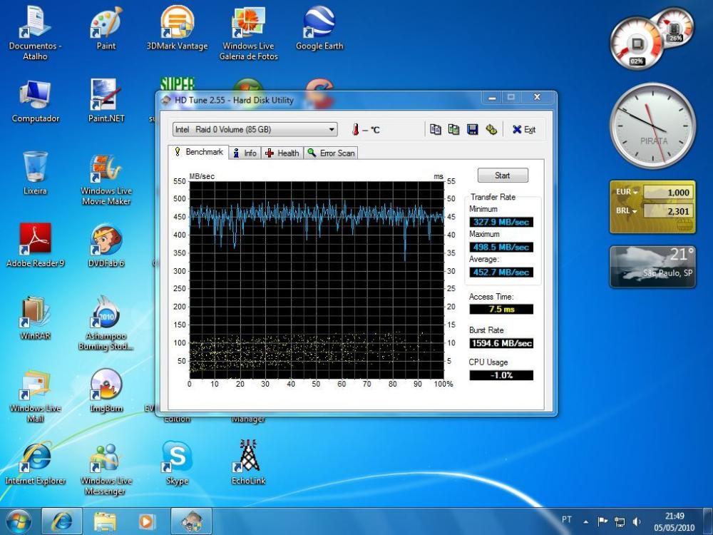Select the Error Scan tab
Image resolution: width=713 pixels, height=535 pixels.
pyautogui.click(x=331, y=153)
